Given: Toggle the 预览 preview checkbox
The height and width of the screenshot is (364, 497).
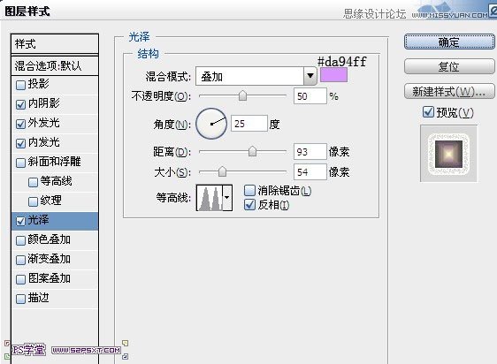Looking at the screenshot, I should pyautogui.click(x=428, y=111).
